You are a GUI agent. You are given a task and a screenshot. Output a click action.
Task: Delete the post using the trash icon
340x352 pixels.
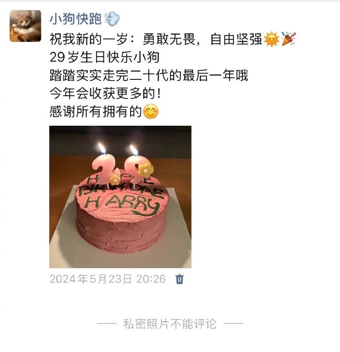[x=179, y=279]
